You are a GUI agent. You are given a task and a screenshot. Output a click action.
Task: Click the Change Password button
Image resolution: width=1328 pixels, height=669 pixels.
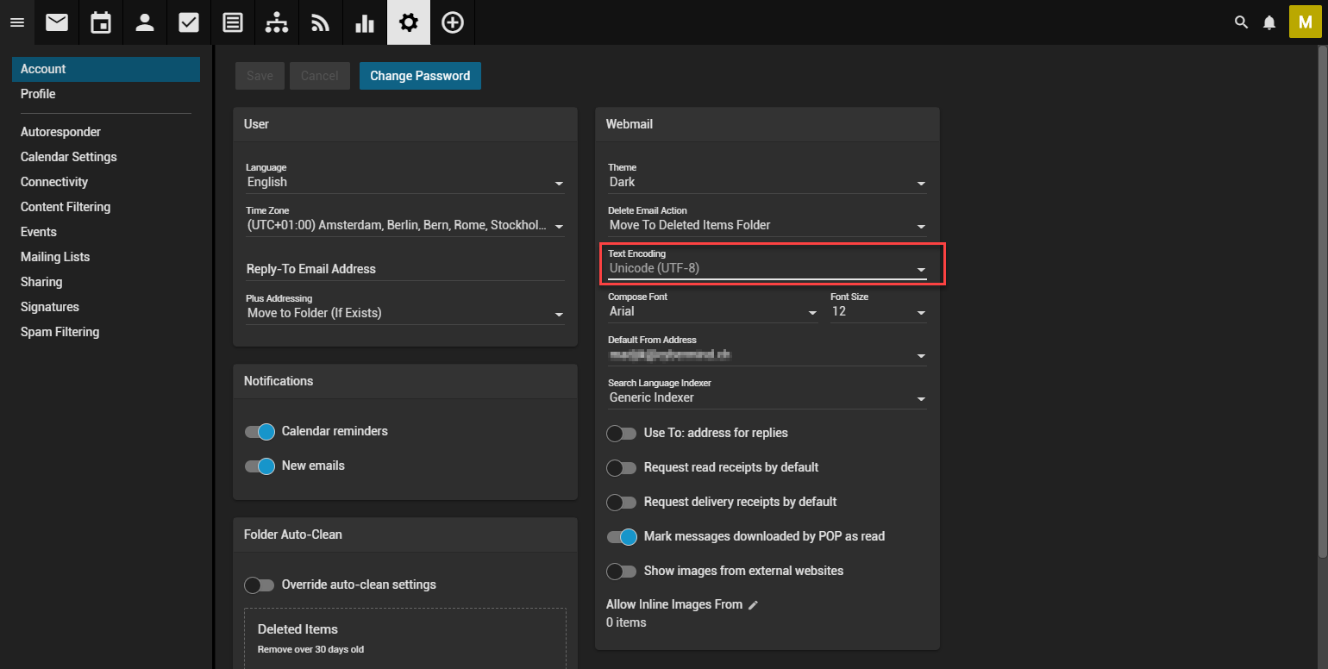point(420,76)
